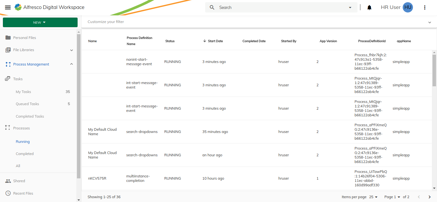Collapse the Process Management section chevron
This screenshot has height=202, width=437.
pyautogui.click(x=71, y=64)
